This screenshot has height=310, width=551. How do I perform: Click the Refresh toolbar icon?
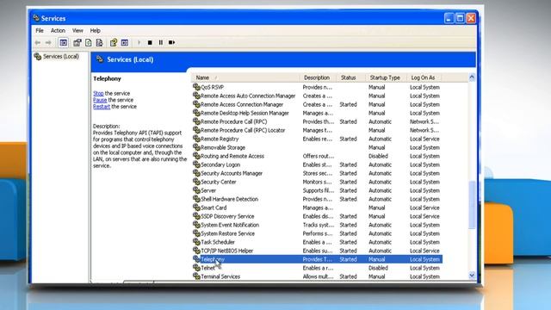pyautogui.click(x=89, y=42)
